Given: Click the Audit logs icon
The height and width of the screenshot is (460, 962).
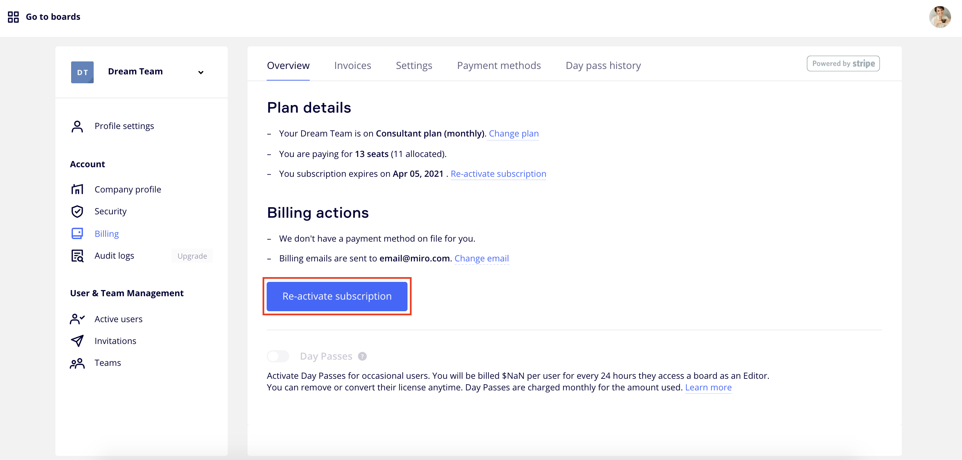Looking at the screenshot, I should click(x=77, y=256).
